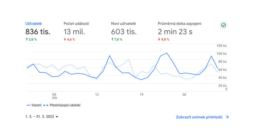Click the red down arrow under Počet událostí
The width and height of the screenshot is (253, 139).
tap(65, 40)
